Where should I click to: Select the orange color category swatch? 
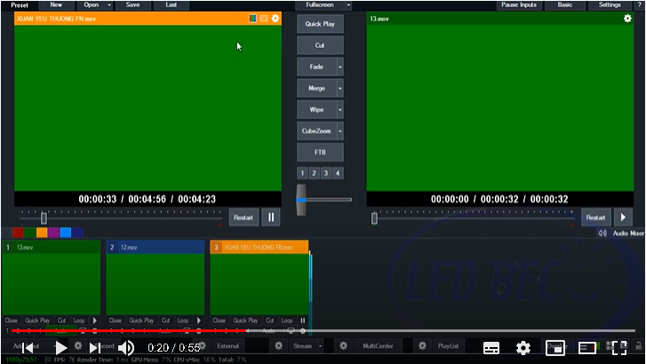coord(42,233)
